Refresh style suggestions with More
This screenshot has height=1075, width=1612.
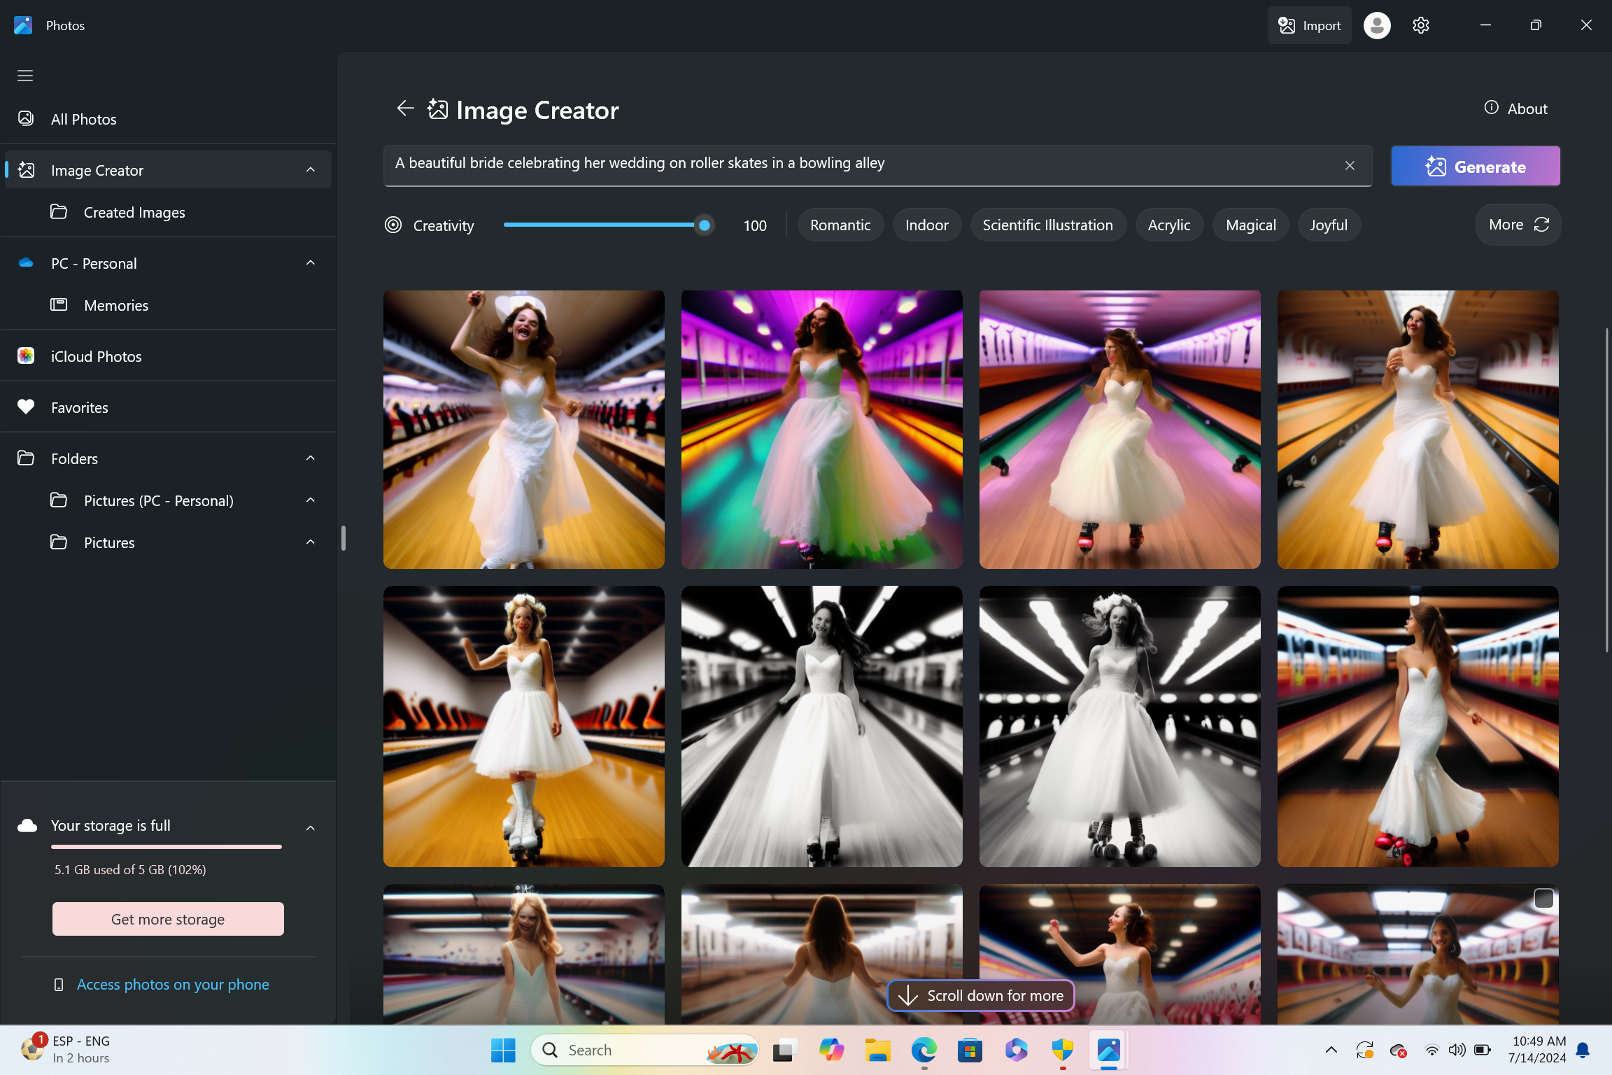[1518, 225]
